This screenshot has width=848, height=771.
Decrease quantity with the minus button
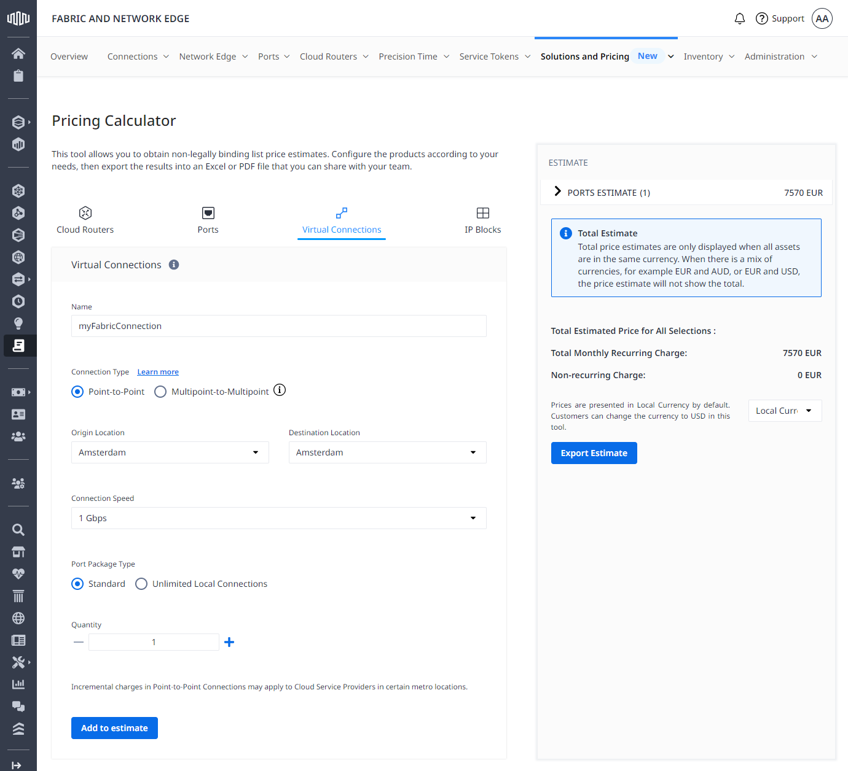(79, 642)
